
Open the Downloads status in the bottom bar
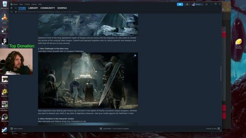click(x=115, y=129)
